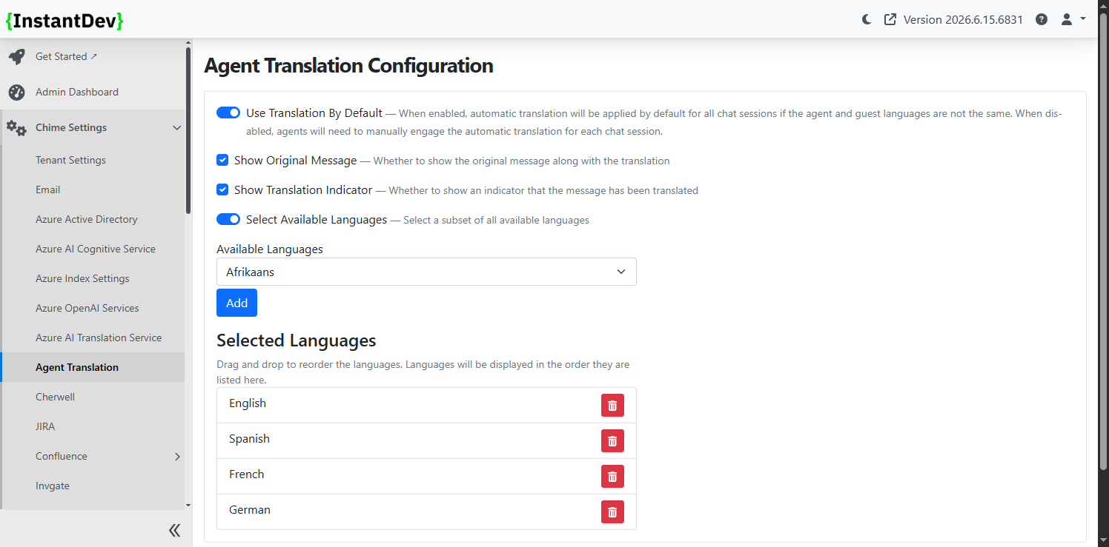The image size is (1109, 547).
Task: Expand the Confluence submenu chevron
Action: (x=177, y=457)
